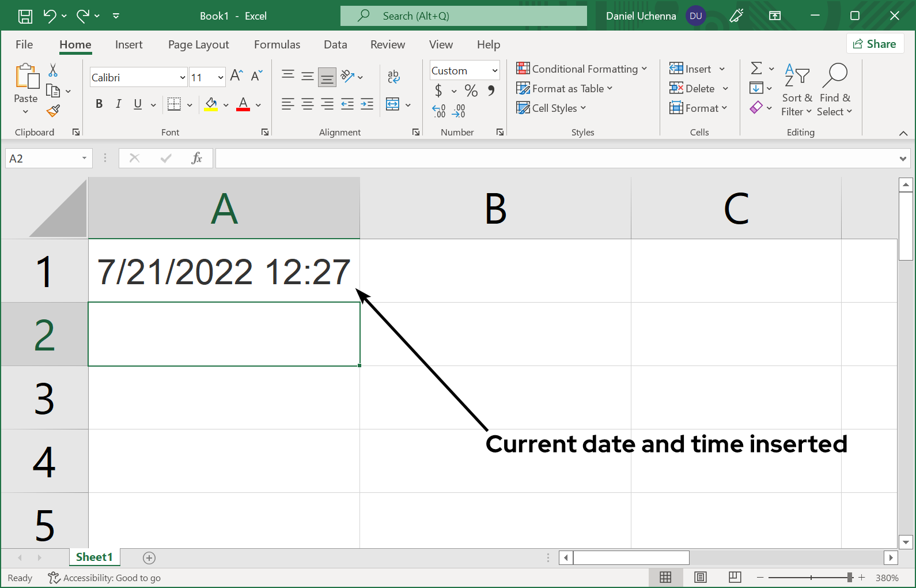Click the Insert Function fx icon

tap(196, 158)
